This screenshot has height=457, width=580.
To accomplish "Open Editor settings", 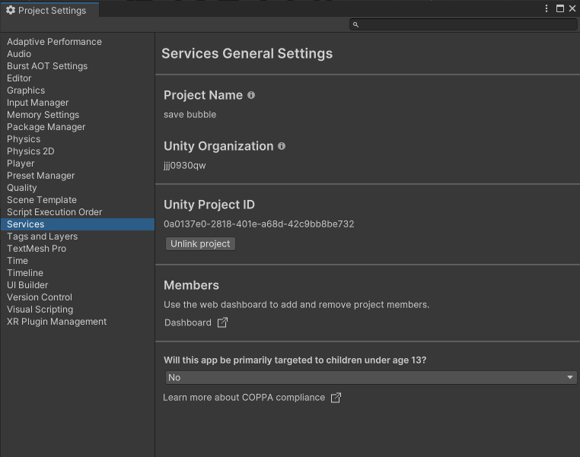I will (19, 78).
